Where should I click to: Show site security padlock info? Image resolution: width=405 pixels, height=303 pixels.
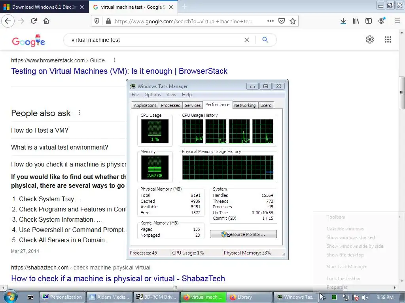[108, 21]
